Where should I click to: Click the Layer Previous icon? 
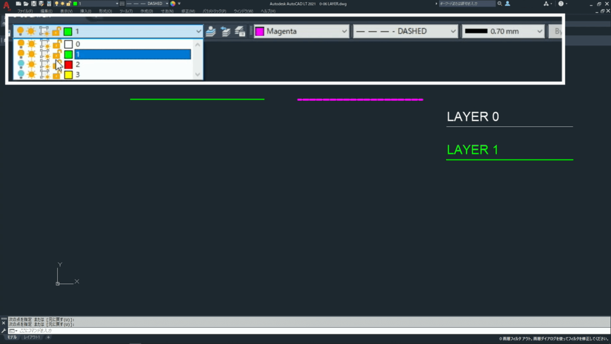tap(226, 31)
